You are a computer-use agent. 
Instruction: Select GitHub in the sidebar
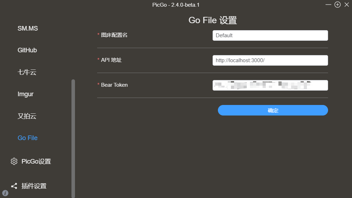click(x=27, y=50)
